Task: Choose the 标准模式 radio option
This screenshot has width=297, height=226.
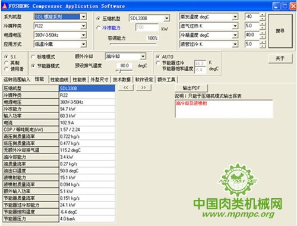Action: pyautogui.click(x=33, y=56)
